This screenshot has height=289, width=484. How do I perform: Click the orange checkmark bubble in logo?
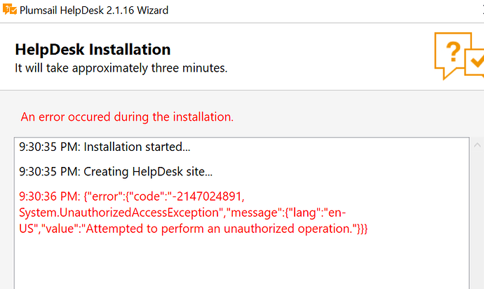474,62
